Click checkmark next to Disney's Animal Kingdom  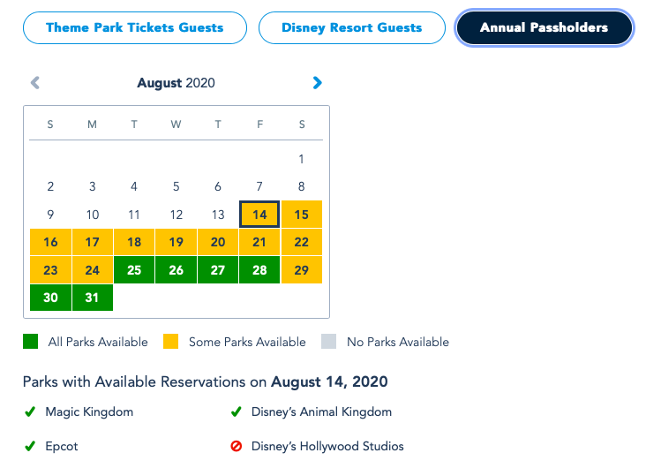point(236,411)
